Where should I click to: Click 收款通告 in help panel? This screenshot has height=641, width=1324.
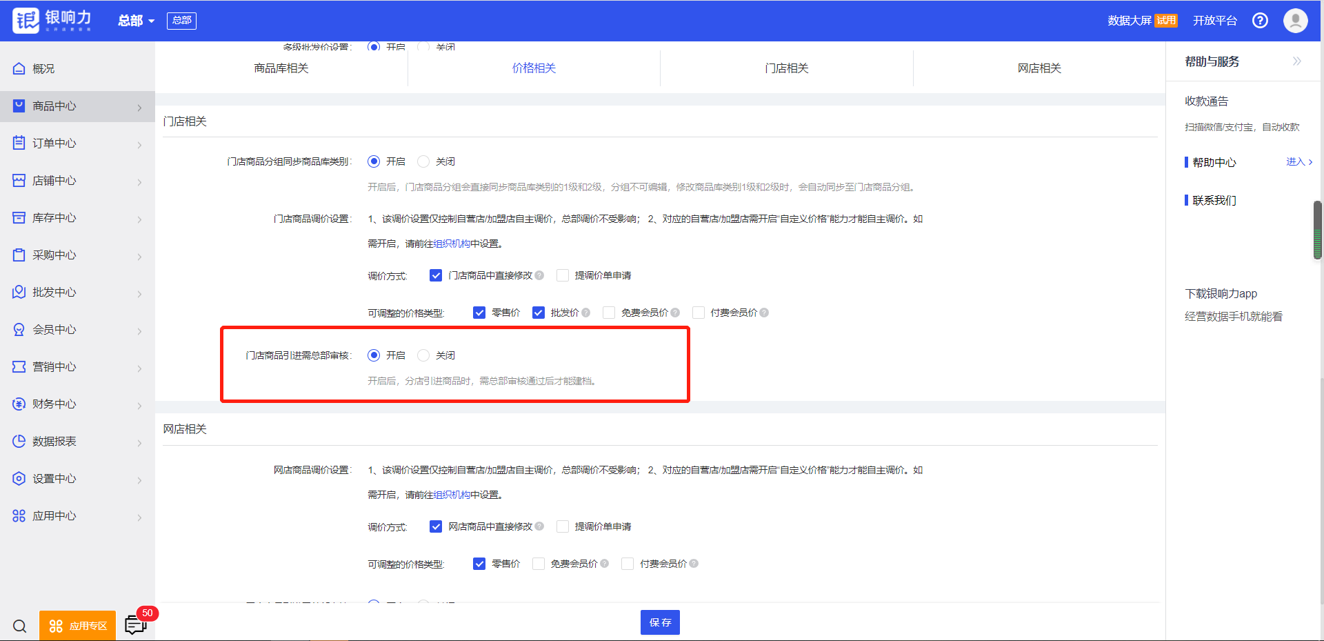click(x=1207, y=101)
